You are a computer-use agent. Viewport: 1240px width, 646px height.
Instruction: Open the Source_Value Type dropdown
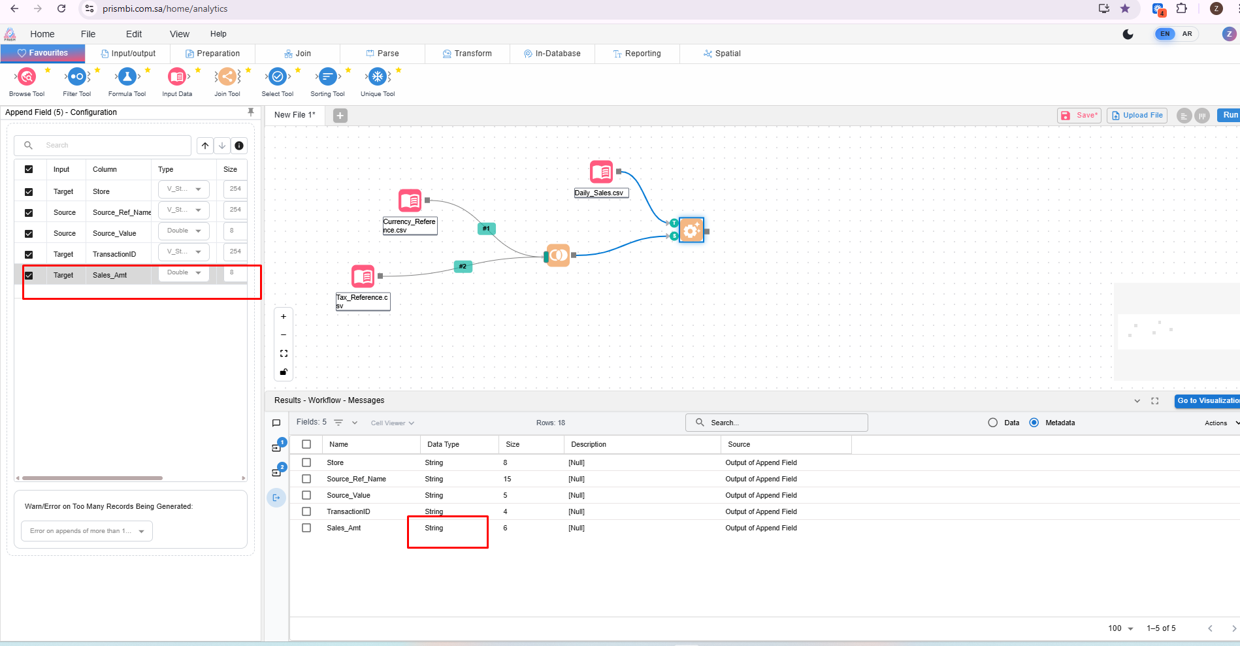pos(184,231)
